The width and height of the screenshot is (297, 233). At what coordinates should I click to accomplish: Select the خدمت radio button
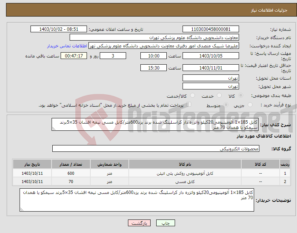pyautogui.click(x=219, y=95)
